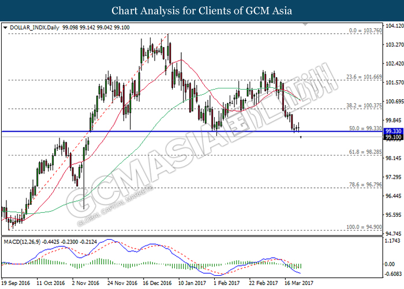The image size is (404, 289).
Task: Click the 22 Feb 2017 date label
Action: coord(263,283)
